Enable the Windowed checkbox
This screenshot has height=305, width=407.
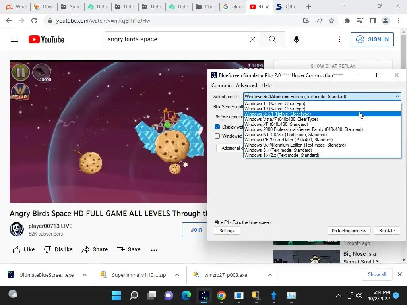coord(217,136)
